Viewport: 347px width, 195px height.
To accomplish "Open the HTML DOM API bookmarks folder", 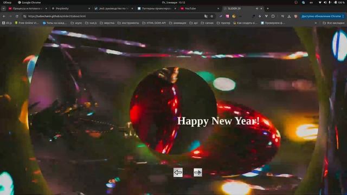I will pos(154,23).
